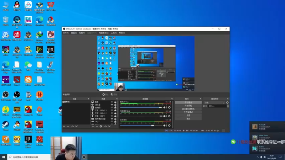Click the 开始录制 start recording button
The image size is (285, 160).
pyautogui.click(x=188, y=106)
